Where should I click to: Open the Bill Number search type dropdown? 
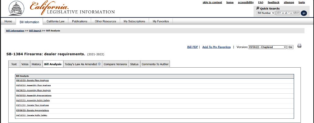click(x=266, y=13)
